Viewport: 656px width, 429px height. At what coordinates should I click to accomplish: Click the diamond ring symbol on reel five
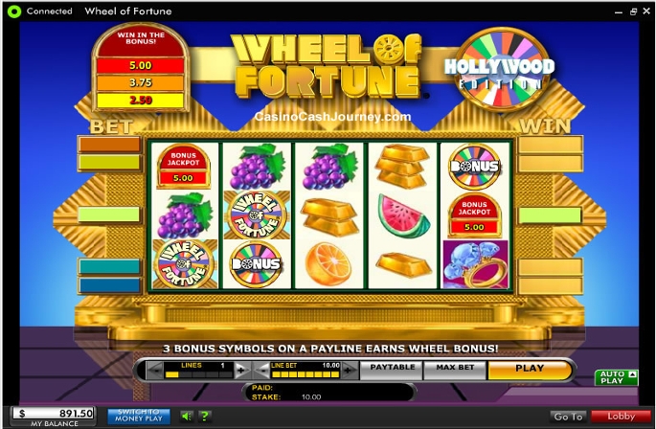click(475, 264)
